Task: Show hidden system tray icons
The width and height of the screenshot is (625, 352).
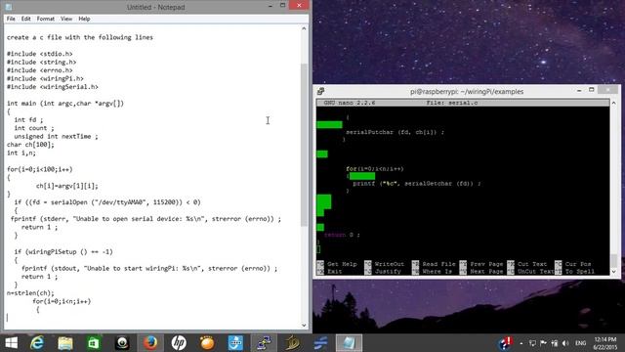Action: [x=521, y=343]
